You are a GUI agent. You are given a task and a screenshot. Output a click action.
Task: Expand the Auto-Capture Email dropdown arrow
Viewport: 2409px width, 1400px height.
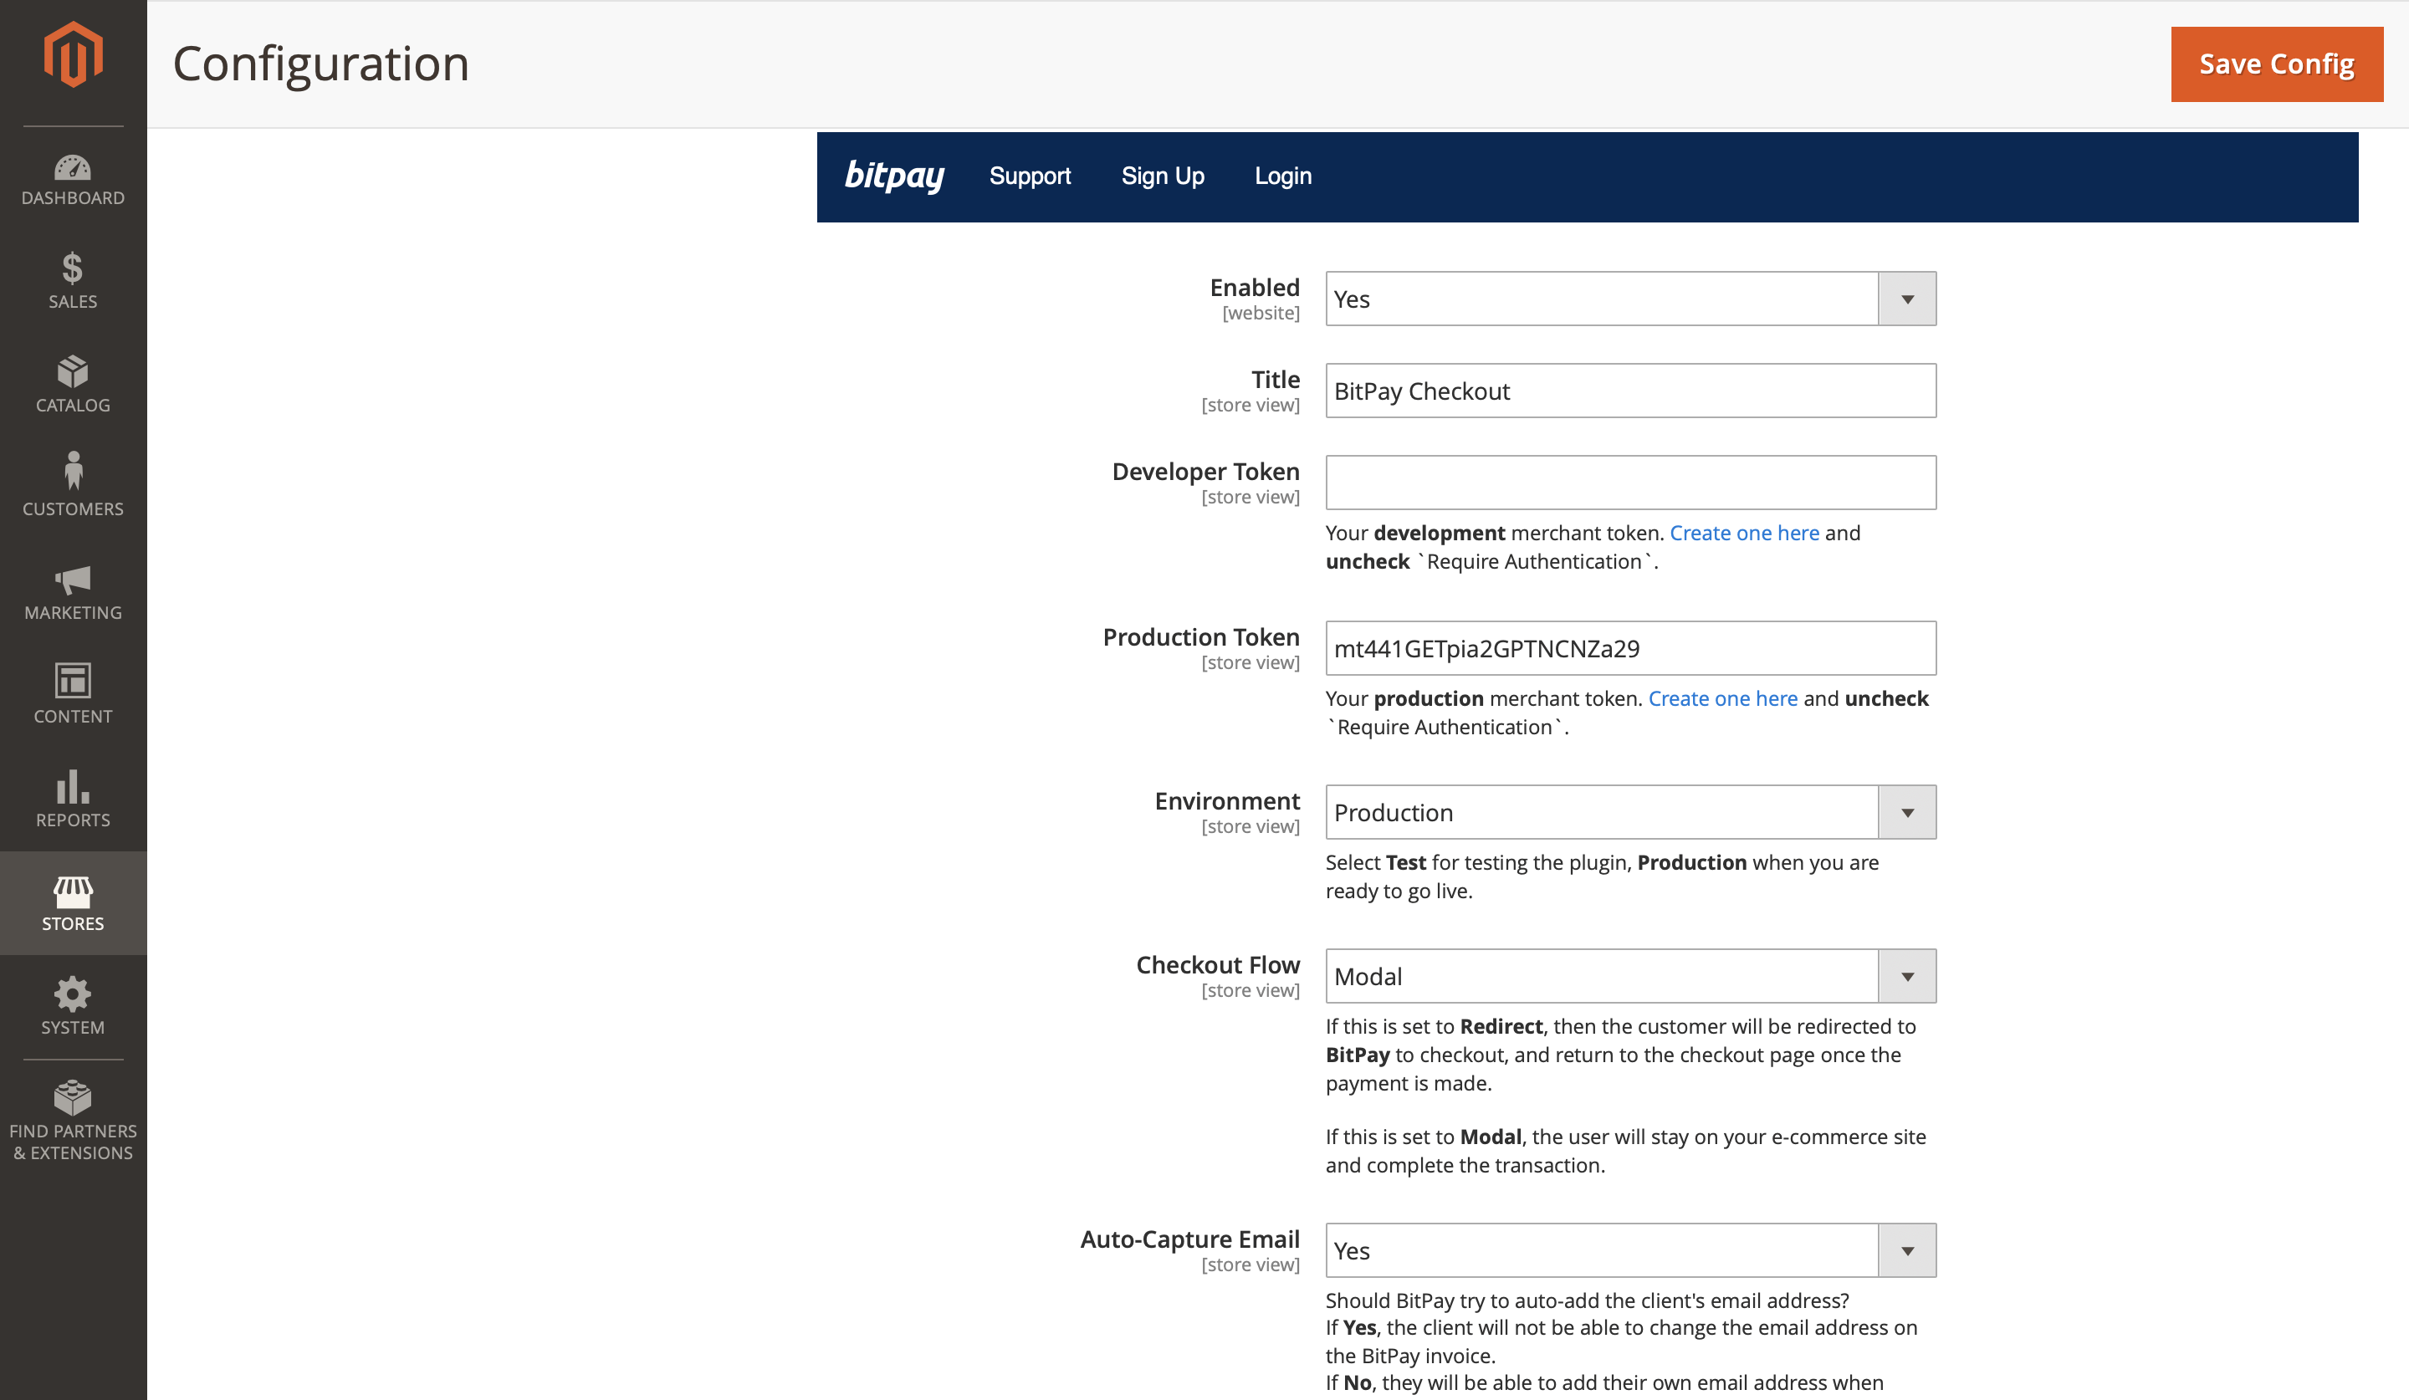coord(1907,1251)
